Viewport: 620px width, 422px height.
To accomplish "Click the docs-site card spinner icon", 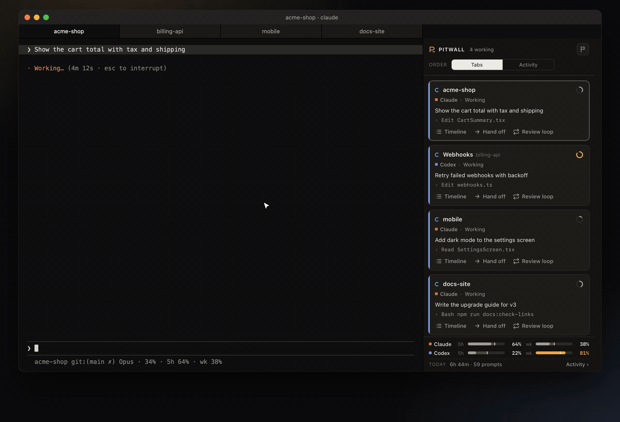I will click(x=579, y=284).
